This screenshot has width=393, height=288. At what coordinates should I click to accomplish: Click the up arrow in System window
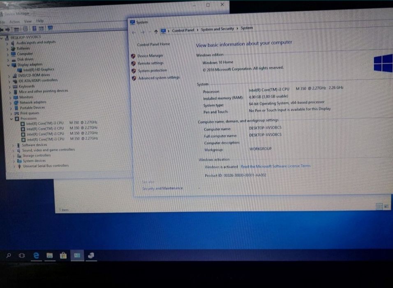coord(156,31)
